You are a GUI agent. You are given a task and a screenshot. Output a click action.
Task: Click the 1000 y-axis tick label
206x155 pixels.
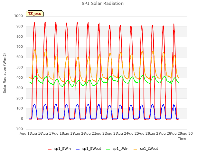(x=19, y=16)
